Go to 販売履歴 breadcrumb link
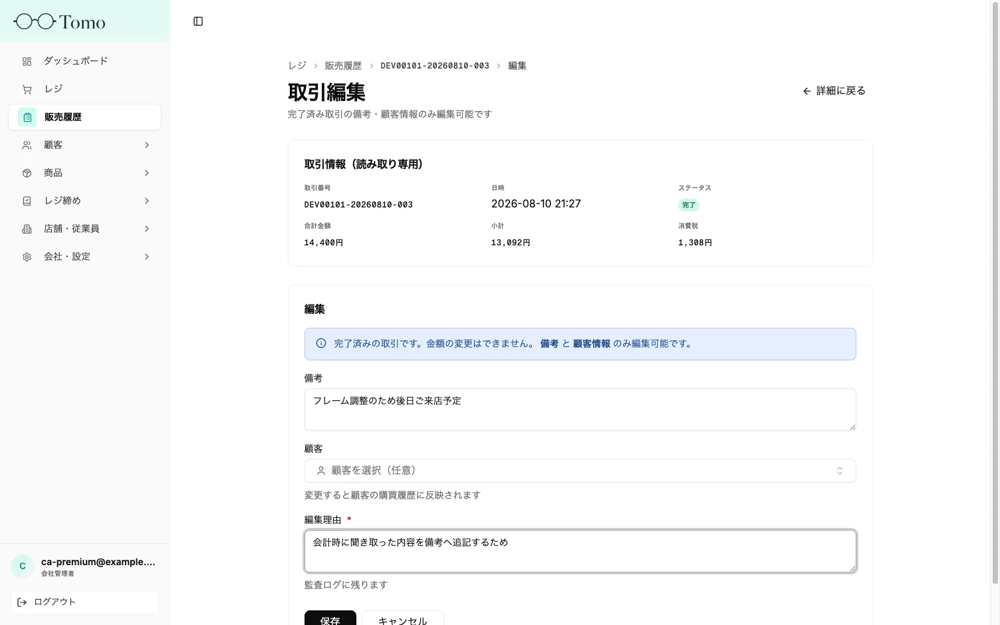This screenshot has width=1000, height=625. 343,66
